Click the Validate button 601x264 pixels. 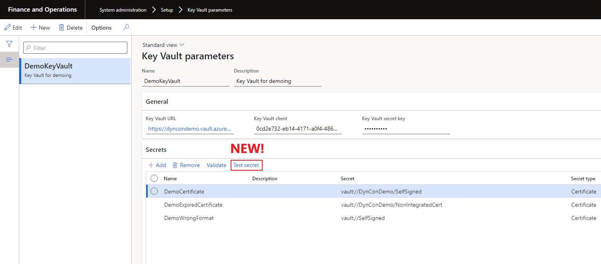tap(217, 165)
